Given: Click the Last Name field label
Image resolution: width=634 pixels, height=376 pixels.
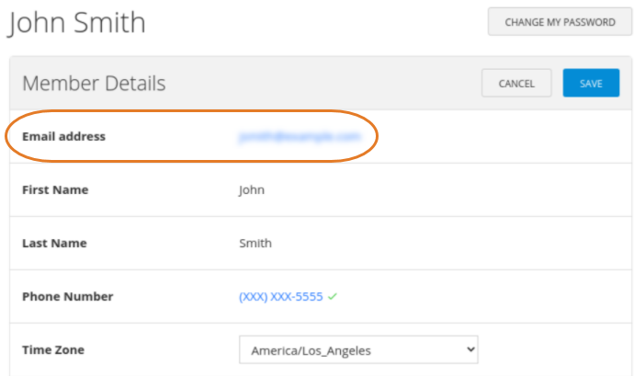Looking at the screenshot, I should click(x=54, y=244).
